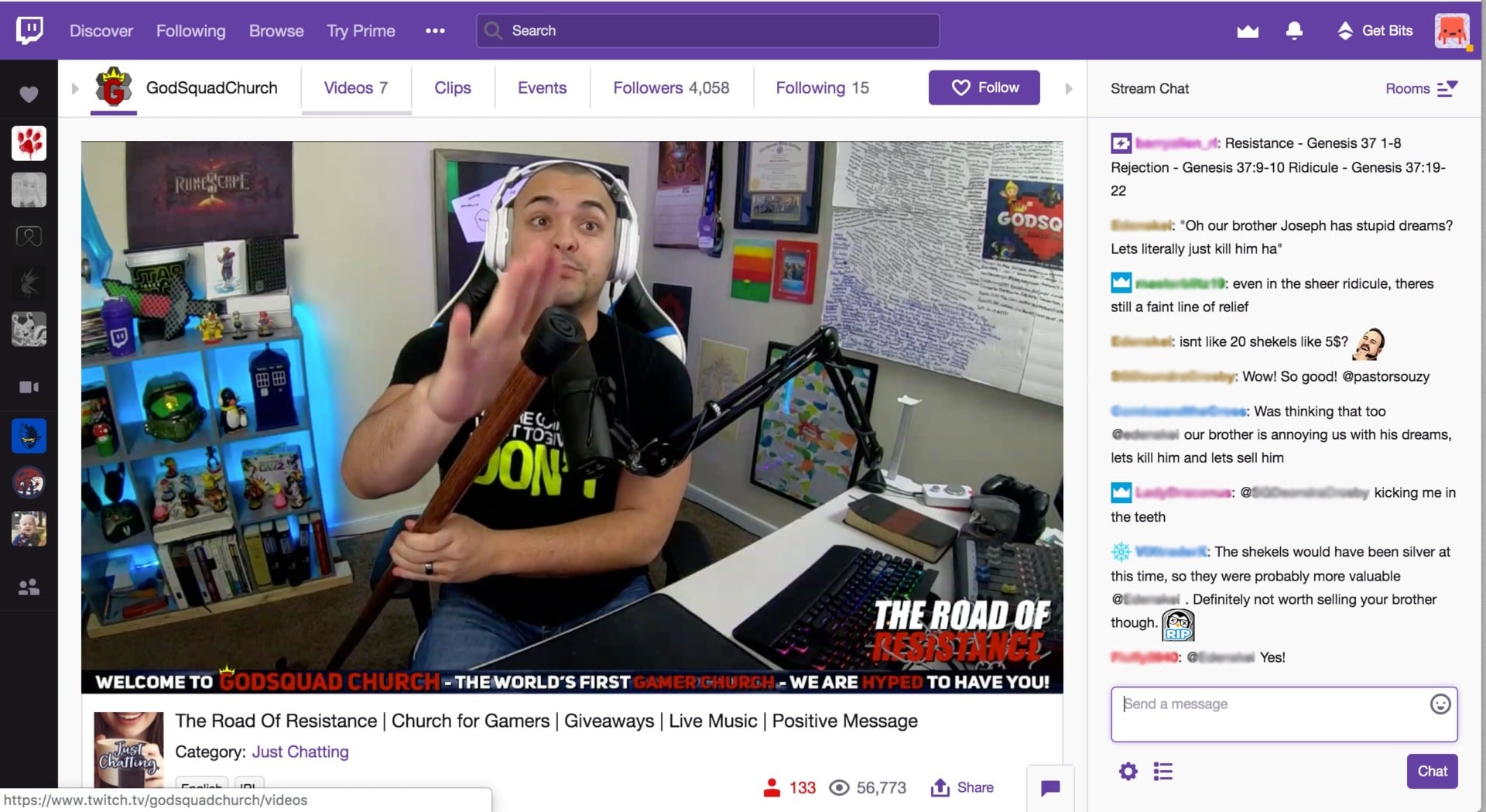Click the Send a message field
This screenshot has height=812, width=1486.
pyautogui.click(x=1269, y=714)
